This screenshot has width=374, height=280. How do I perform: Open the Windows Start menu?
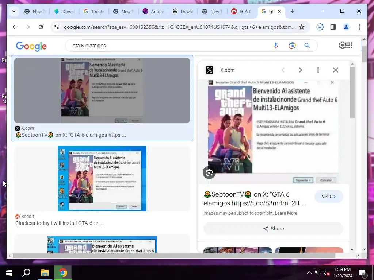tap(9, 273)
